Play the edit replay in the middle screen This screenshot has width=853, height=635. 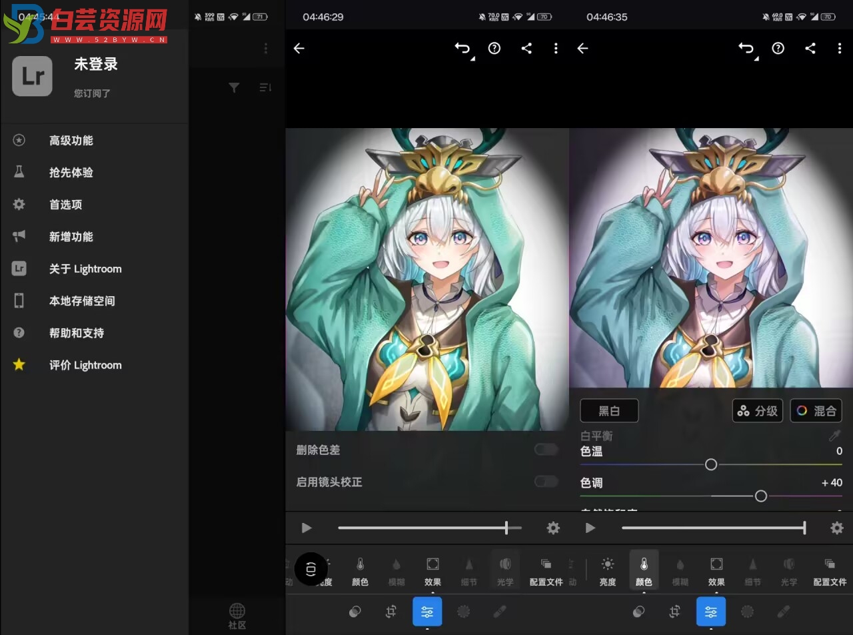(x=307, y=528)
